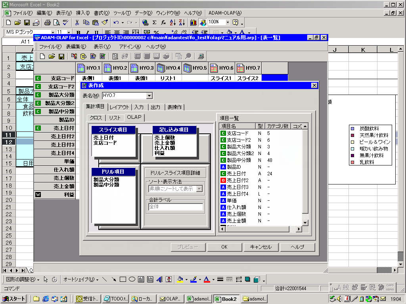406x304 pixels.
Task: Expand the Undo history dropdown arrow
Action: tap(123, 23)
